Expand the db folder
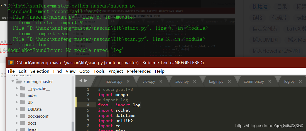The height and width of the screenshot is (131, 306). pos(17,102)
